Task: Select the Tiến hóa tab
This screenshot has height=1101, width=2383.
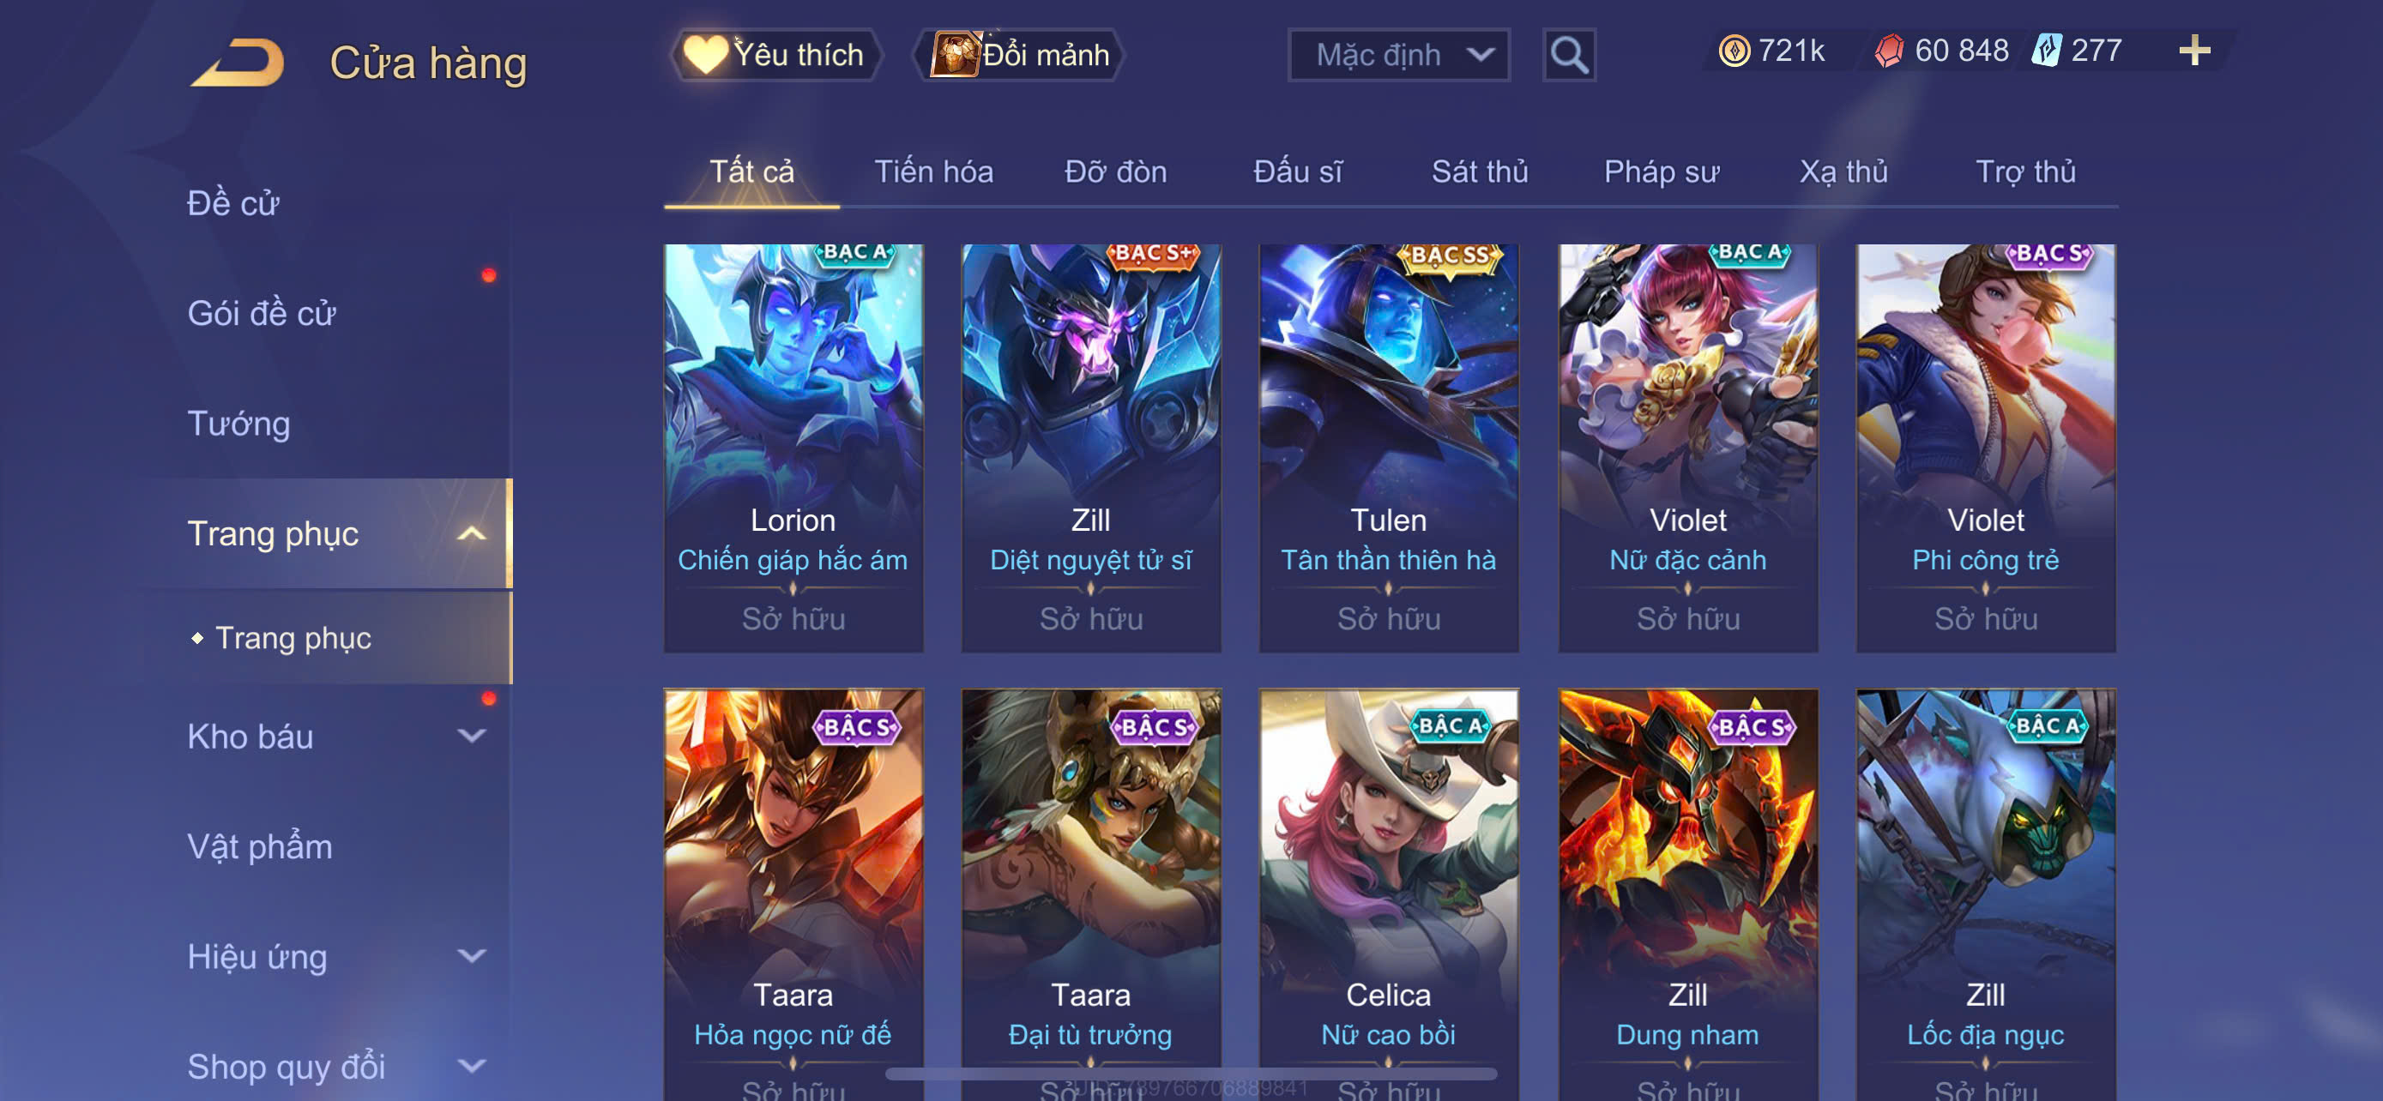Action: coord(933,172)
